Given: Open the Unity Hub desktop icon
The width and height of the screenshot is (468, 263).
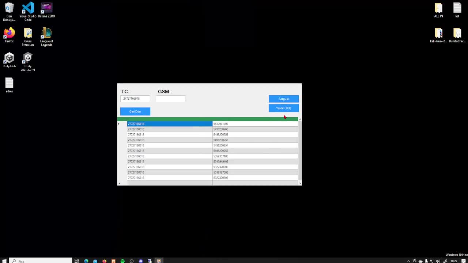Looking at the screenshot, I should point(9,60).
